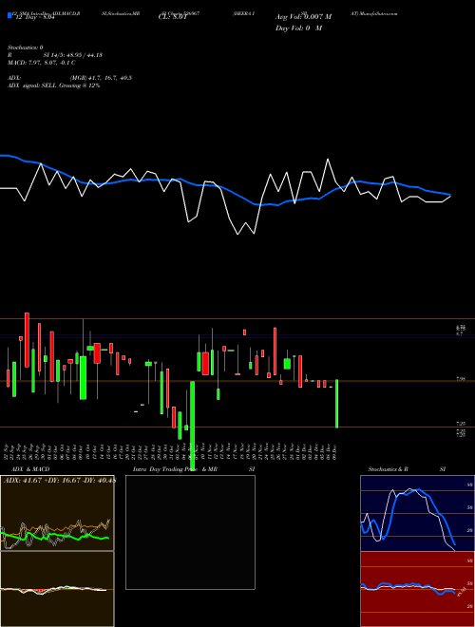The height and width of the screenshot is (627, 475).
Task: Open the navy Stochastics chart thumbnail
Action: click(x=417, y=513)
